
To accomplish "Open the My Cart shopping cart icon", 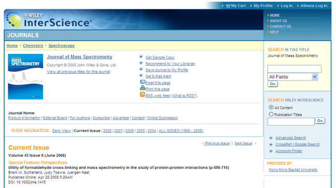I will click(x=228, y=6).
